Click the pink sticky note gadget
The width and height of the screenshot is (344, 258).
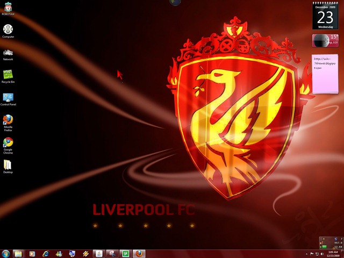tap(325, 74)
